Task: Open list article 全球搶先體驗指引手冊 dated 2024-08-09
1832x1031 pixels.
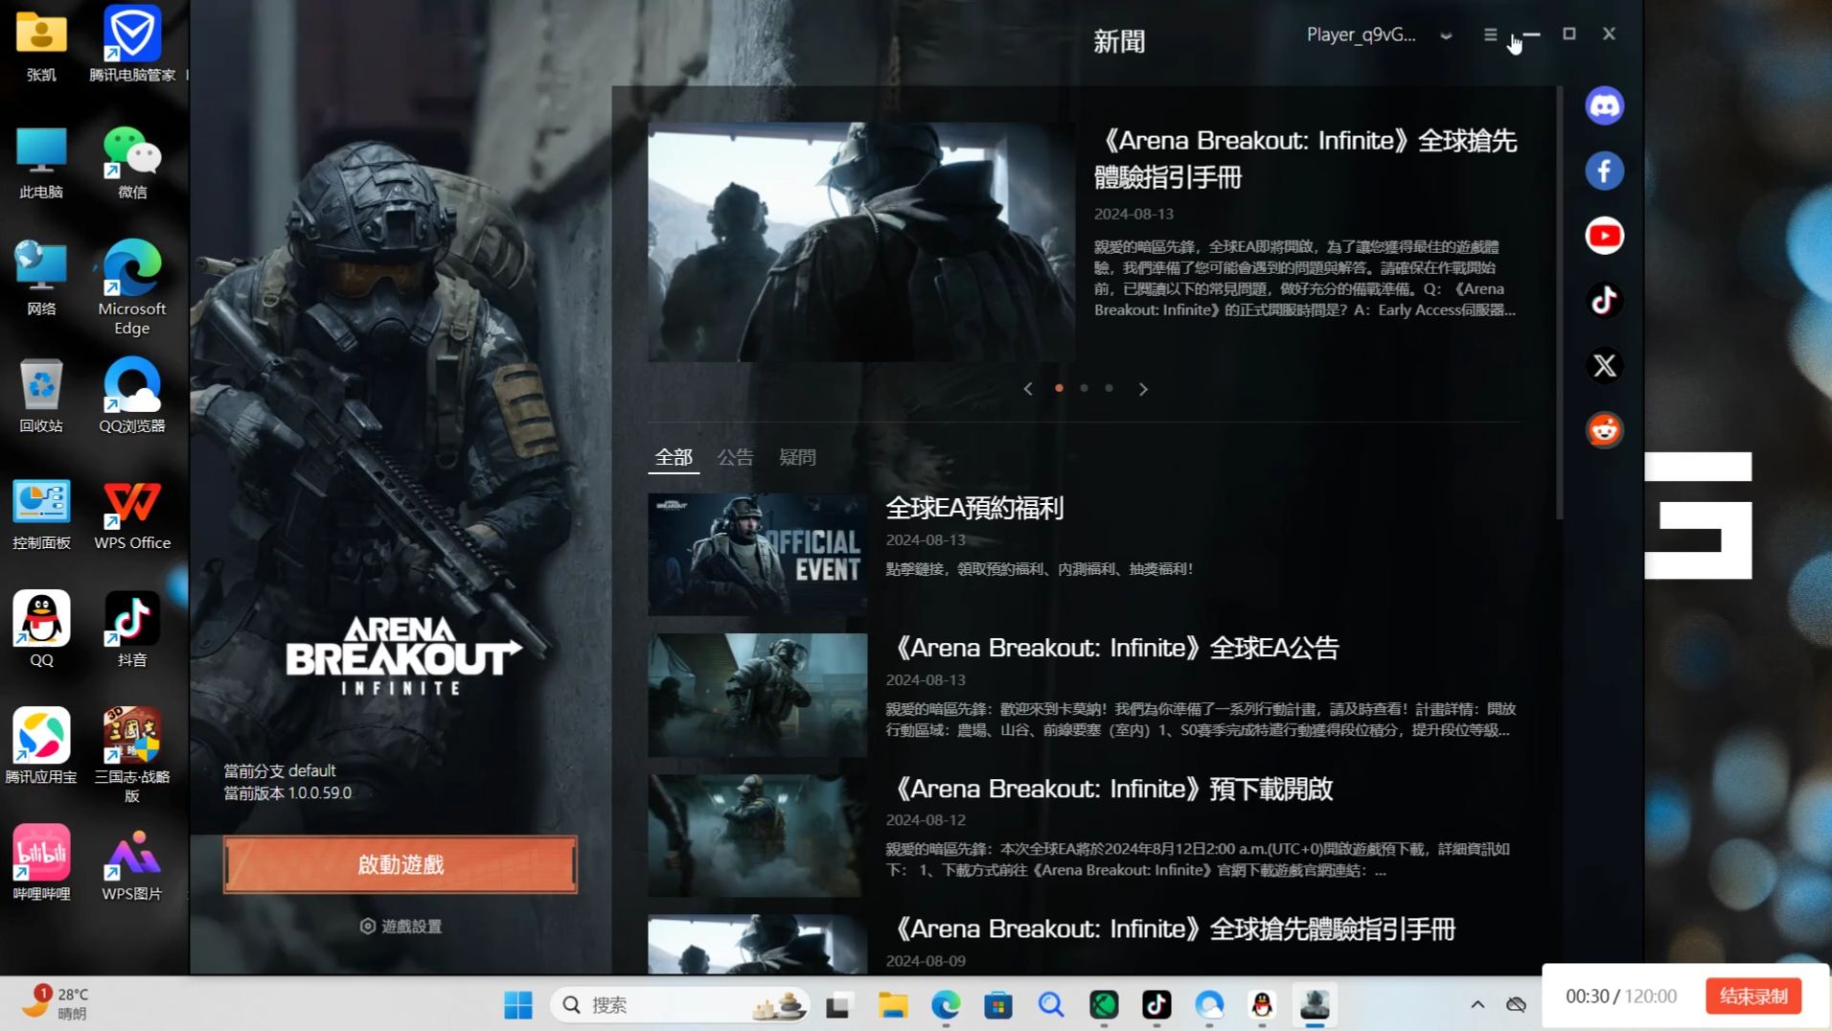Action: click(1171, 928)
